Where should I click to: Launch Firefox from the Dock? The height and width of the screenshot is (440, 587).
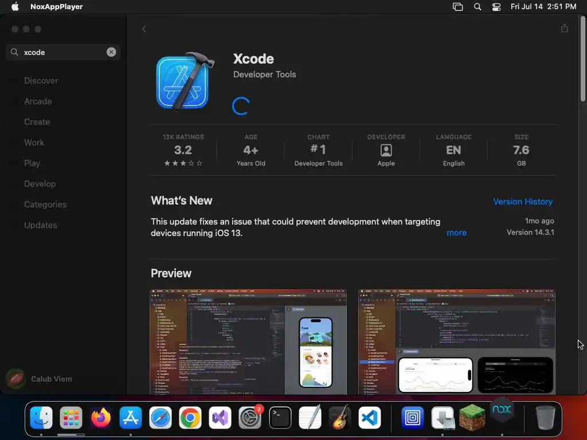pyautogui.click(x=101, y=417)
